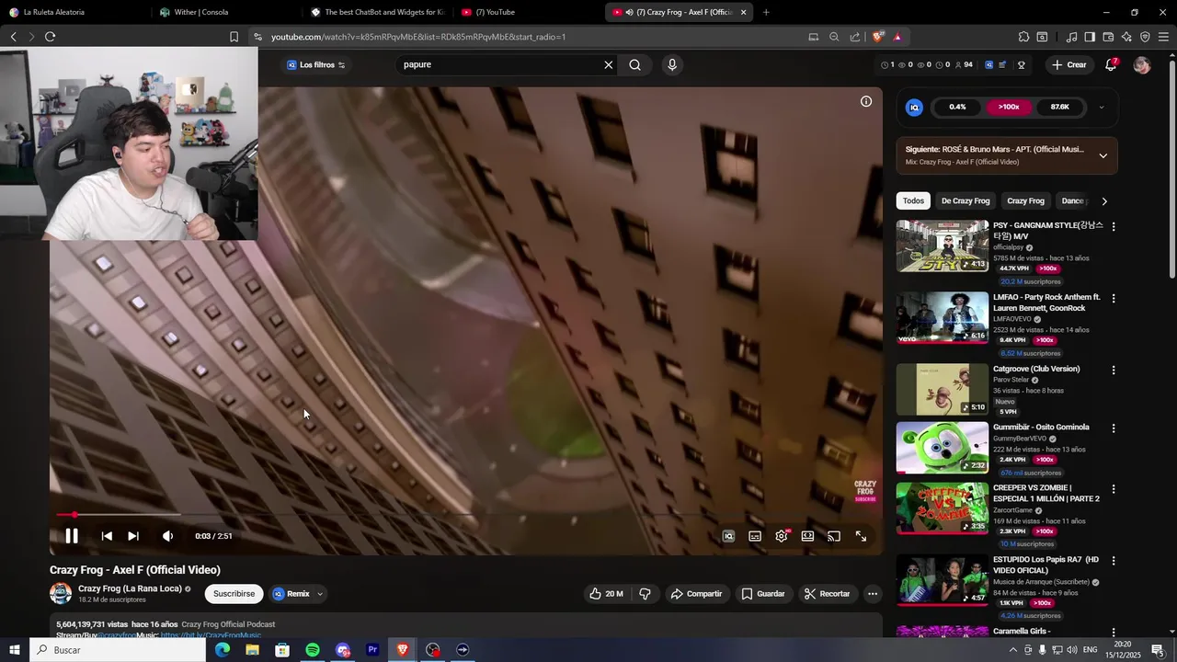Open Spotify from the taskbar
Screen dimensions: 1177x662
[313, 650]
